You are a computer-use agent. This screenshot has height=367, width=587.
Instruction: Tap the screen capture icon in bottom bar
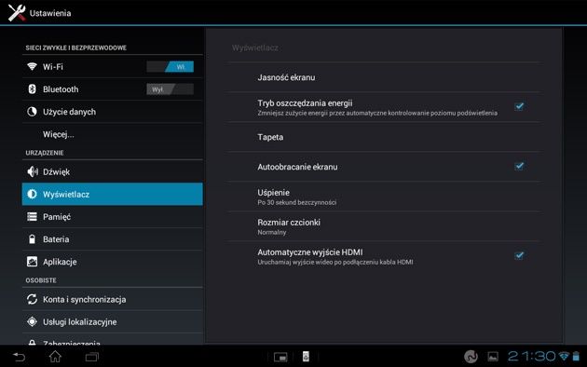coord(280,357)
